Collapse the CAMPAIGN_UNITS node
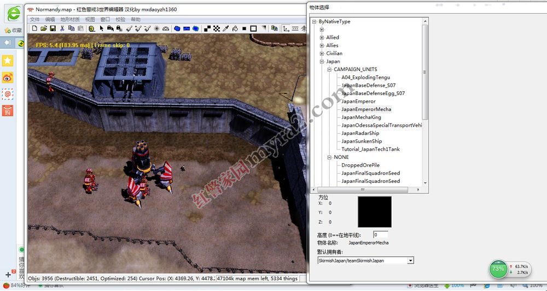 coord(329,70)
